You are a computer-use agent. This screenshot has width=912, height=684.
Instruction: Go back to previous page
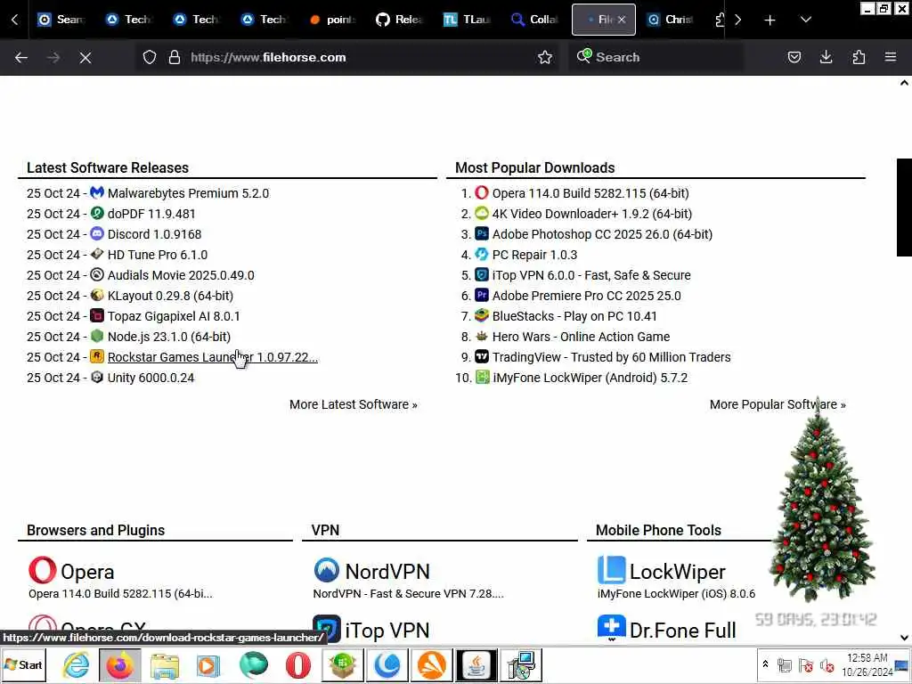point(21,57)
